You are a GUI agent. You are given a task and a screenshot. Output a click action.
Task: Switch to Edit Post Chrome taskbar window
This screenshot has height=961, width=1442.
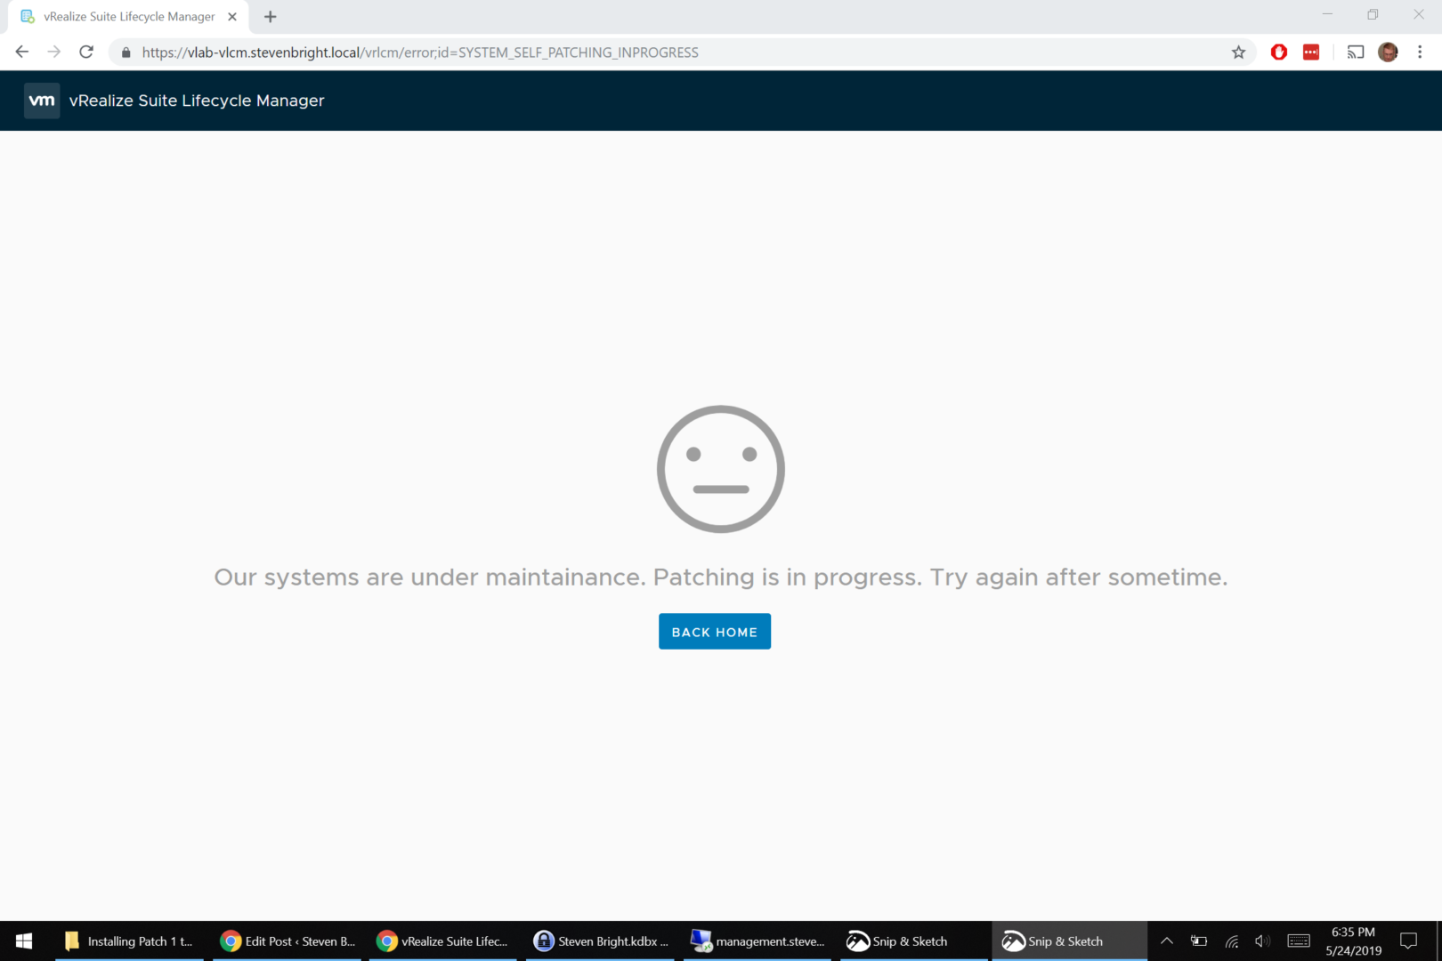(x=288, y=941)
